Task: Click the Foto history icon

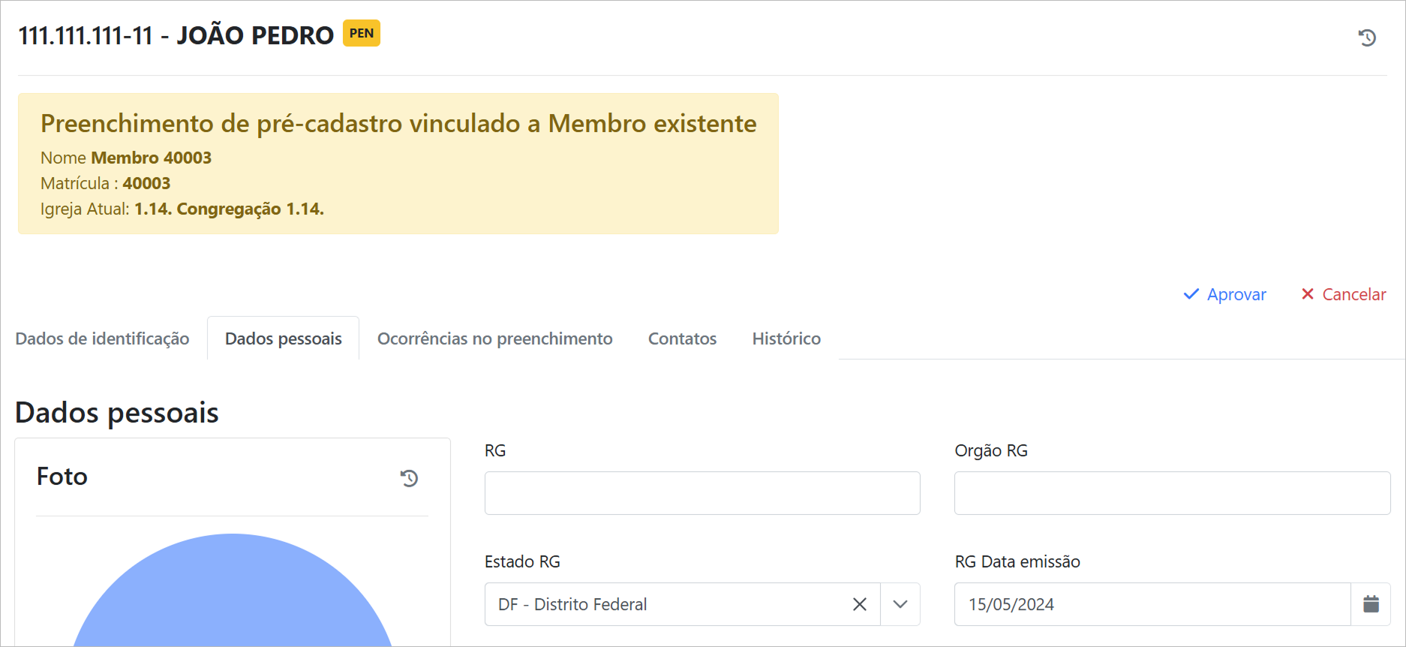Action: point(409,478)
